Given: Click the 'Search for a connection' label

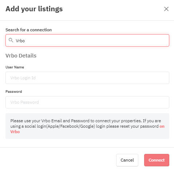Looking at the screenshot, I should (x=29, y=30).
